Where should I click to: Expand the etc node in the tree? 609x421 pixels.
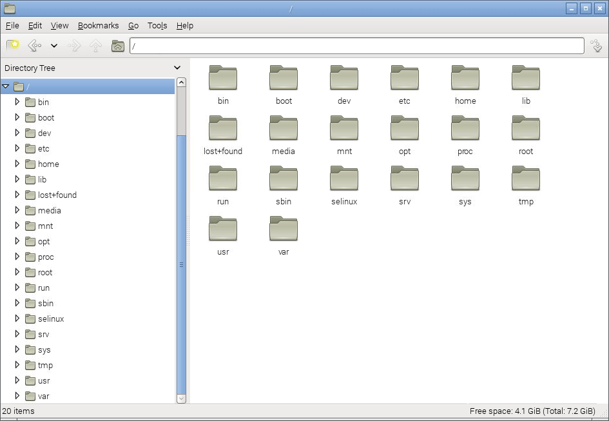tap(17, 148)
